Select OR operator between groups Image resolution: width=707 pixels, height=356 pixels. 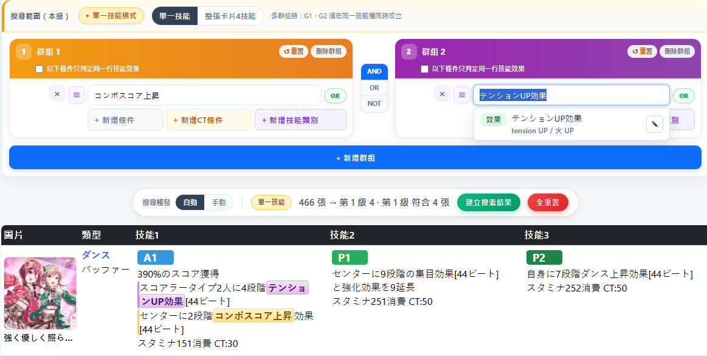[x=374, y=88]
